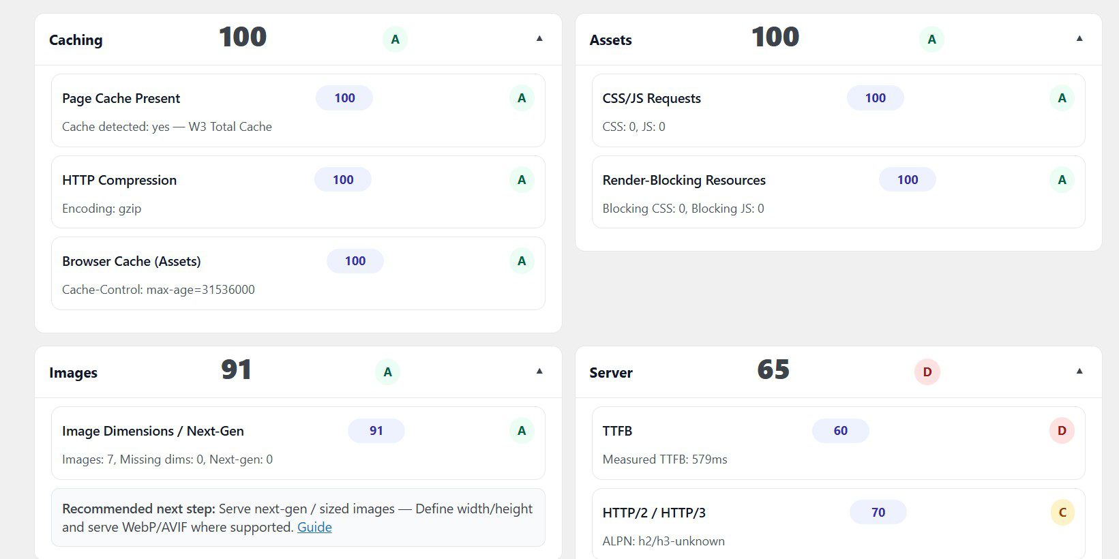Click Image Dimensions score pill 91
The height and width of the screenshot is (559, 1119).
coord(376,431)
